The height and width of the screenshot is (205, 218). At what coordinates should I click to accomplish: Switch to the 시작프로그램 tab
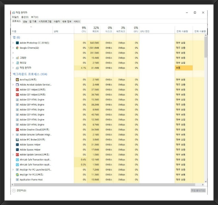pyautogui.click(x=45, y=21)
